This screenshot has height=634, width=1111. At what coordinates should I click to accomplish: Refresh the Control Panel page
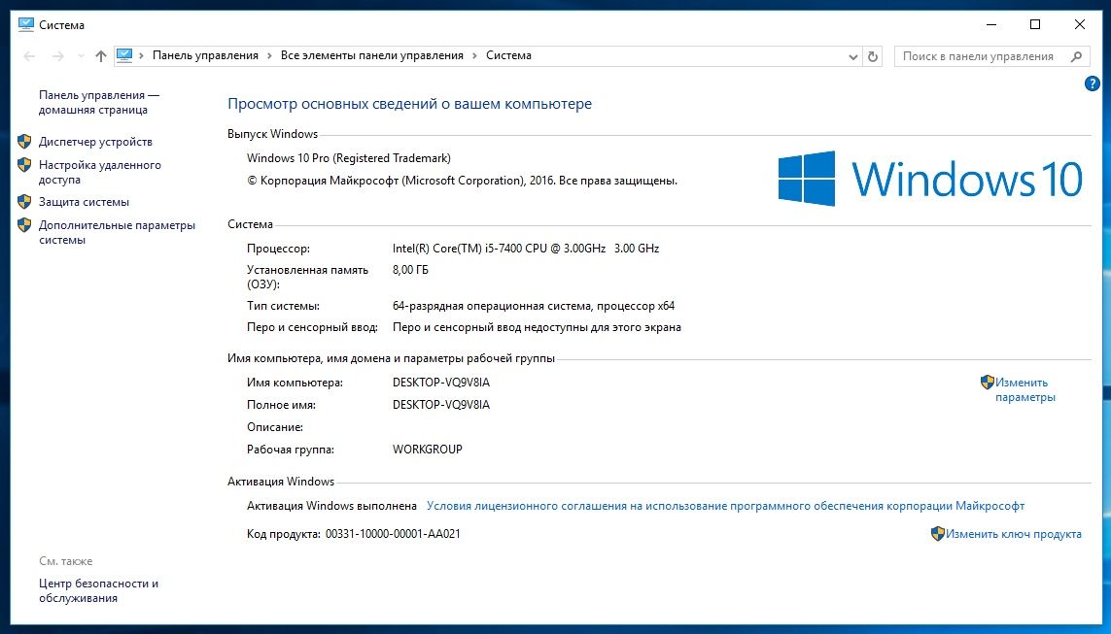(x=873, y=56)
